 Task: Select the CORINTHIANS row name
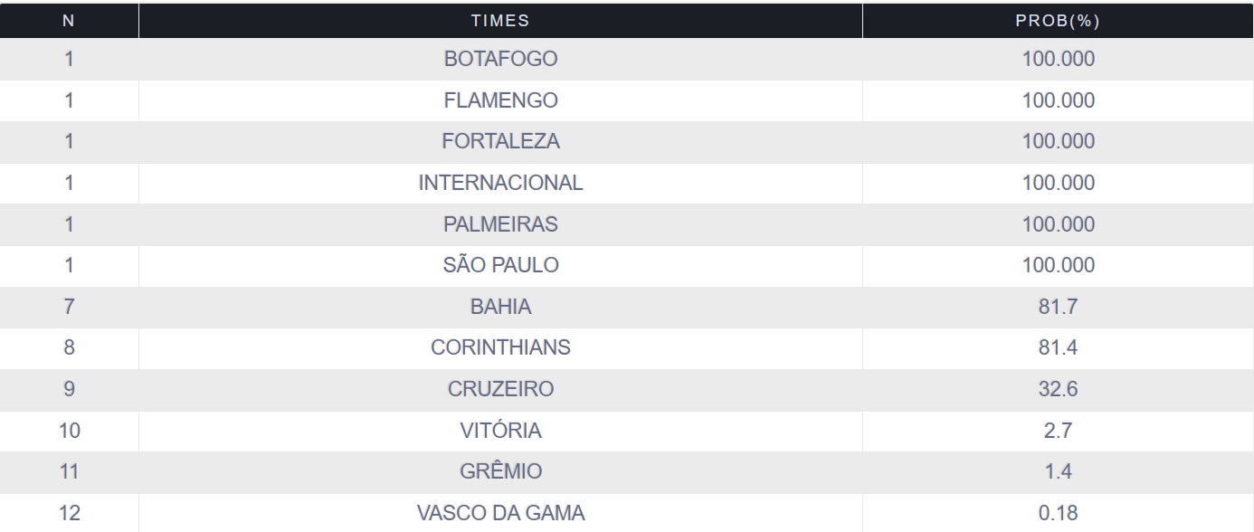pos(500,347)
